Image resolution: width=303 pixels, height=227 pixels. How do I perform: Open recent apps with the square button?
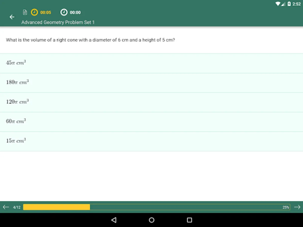click(x=189, y=220)
